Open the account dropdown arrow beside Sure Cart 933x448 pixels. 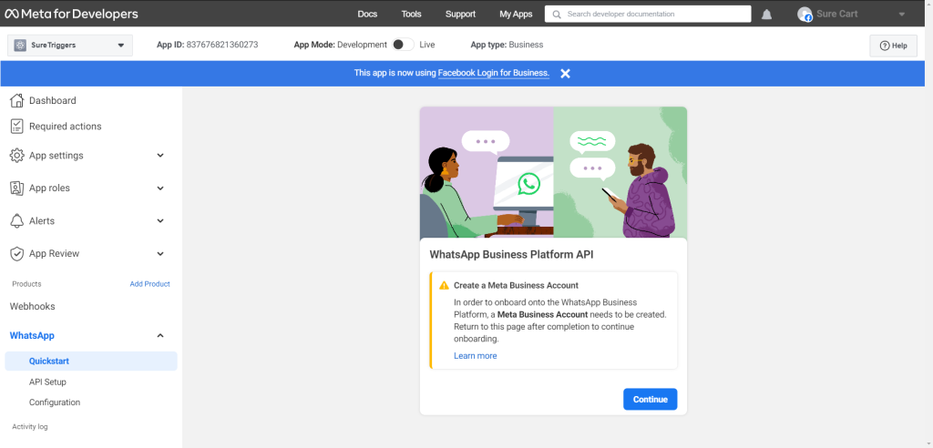point(902,15)
